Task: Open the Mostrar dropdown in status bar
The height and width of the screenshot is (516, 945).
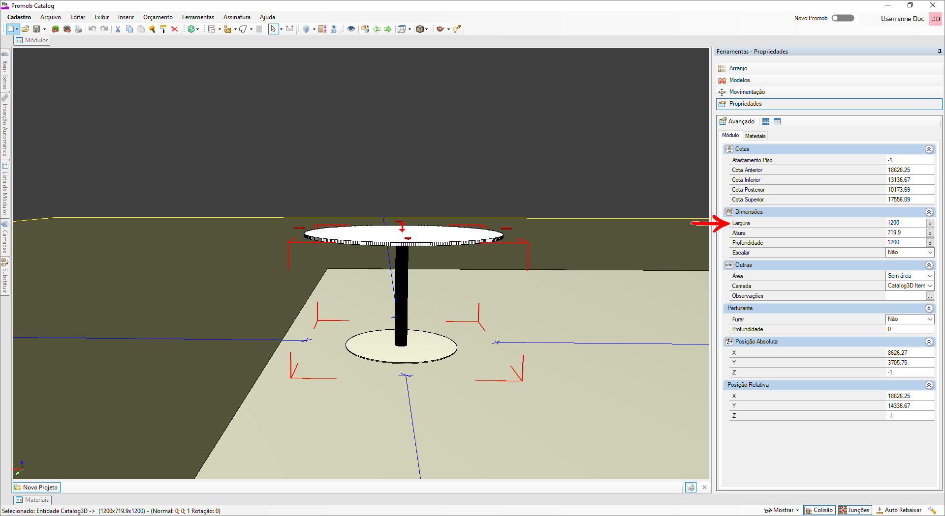Action: (781, 510)
